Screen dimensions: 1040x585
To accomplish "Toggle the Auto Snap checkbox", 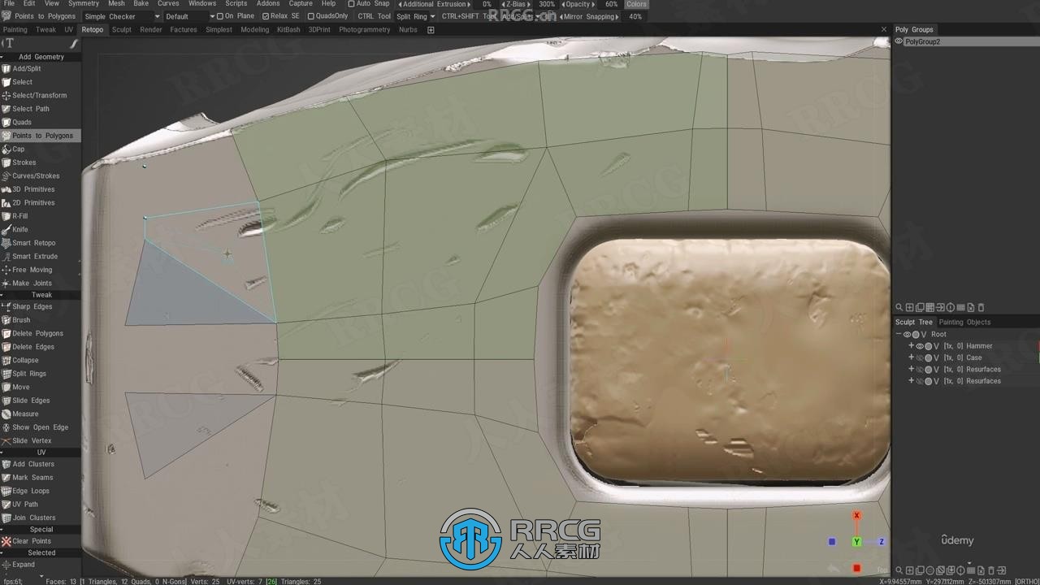I will click(x=351, y=4).
